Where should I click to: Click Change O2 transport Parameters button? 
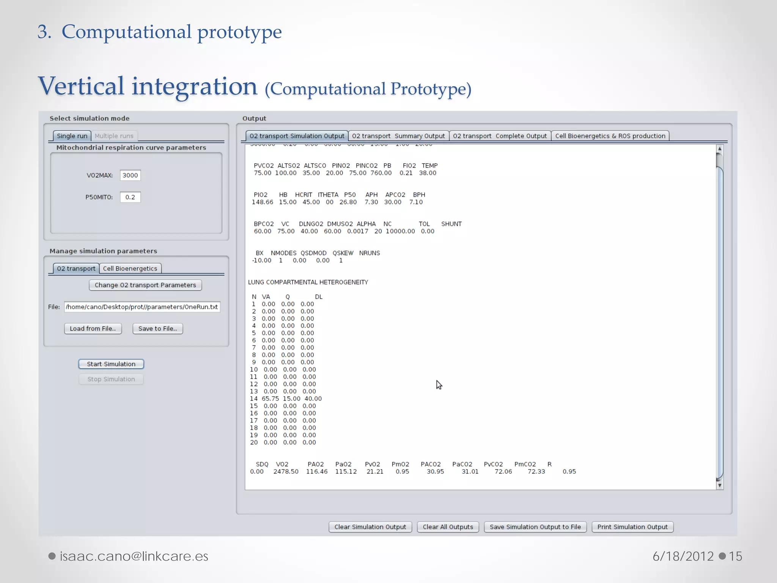click(145, 285)
